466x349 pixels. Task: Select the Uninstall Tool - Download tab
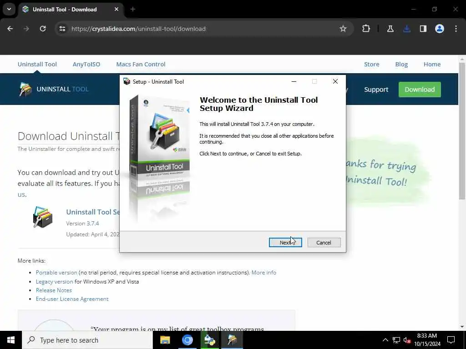tap(71, 9)
